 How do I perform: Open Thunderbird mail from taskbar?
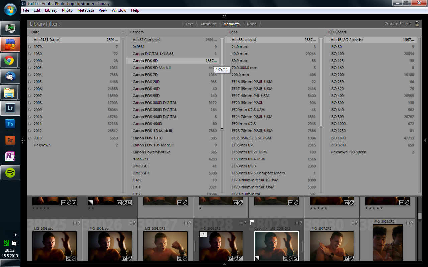point(10,76)
